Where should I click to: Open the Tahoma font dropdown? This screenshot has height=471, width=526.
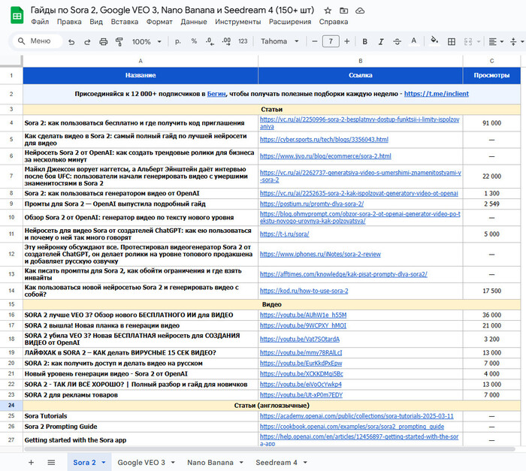[280, 41]
